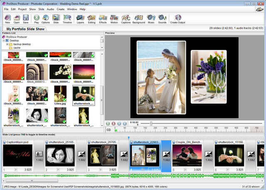Image resolution: width=266 pixels, height=190 pixels.
Task: Click the preview playback position slider
Action: (151, 123)
